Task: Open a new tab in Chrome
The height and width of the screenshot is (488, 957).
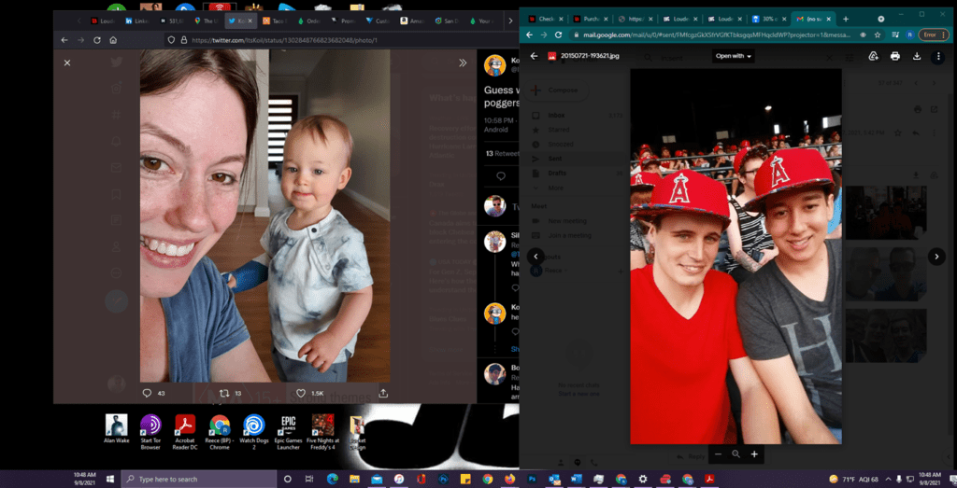Action: click(x=845, y=19)
